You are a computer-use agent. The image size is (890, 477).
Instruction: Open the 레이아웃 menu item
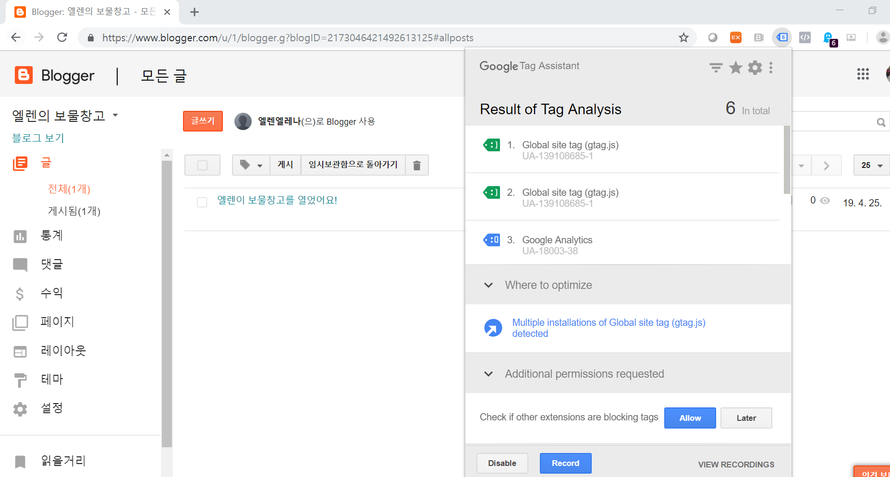pos(63,351)
